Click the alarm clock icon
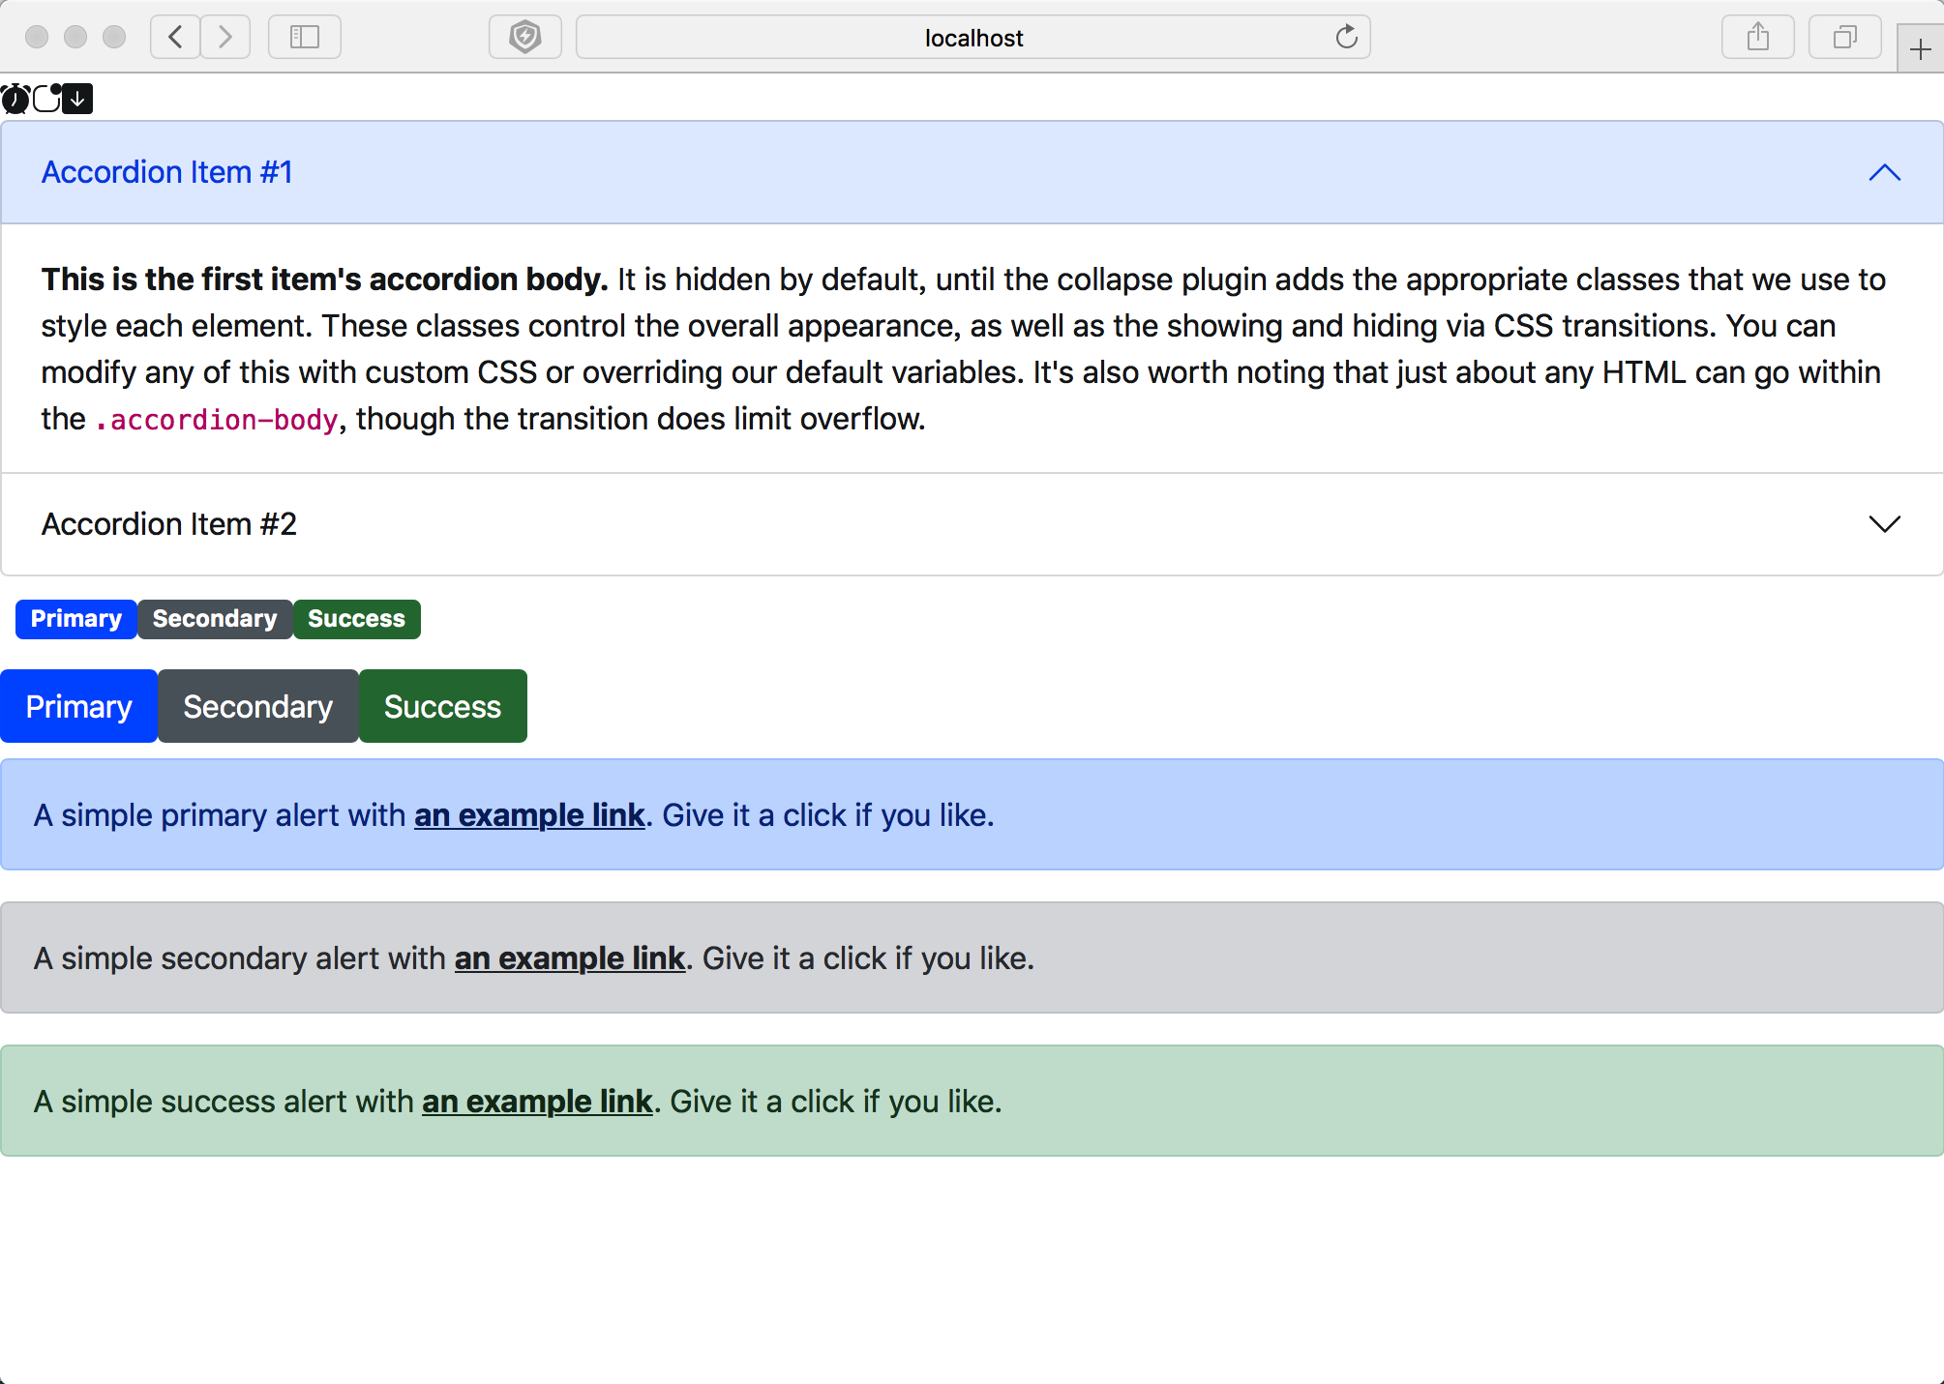Image resolution: width=1944 pixels, height=1384 pixels. (x=15, y=98)
